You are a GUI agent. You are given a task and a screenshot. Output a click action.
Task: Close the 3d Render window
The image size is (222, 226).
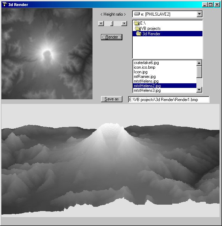pos(217,5)
